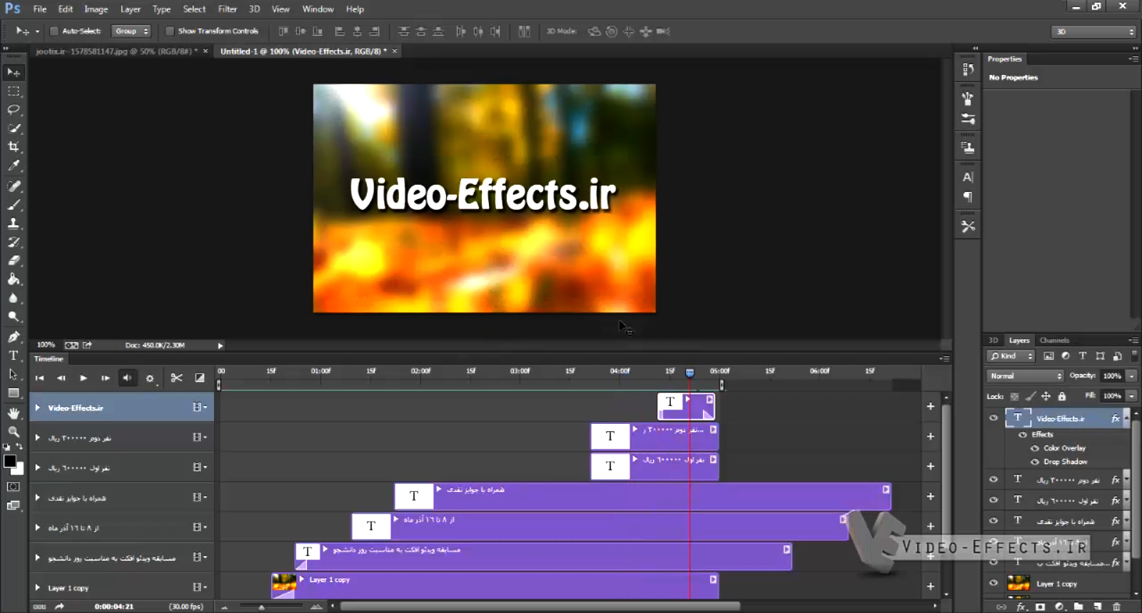
Task: Expand the Video-Effects.ir timeline track
Action: [x=37, y=407]
